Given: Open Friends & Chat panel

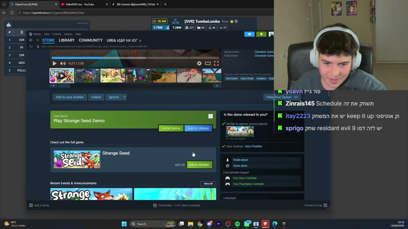Looking at the screenshot, I should coord(316,205).
